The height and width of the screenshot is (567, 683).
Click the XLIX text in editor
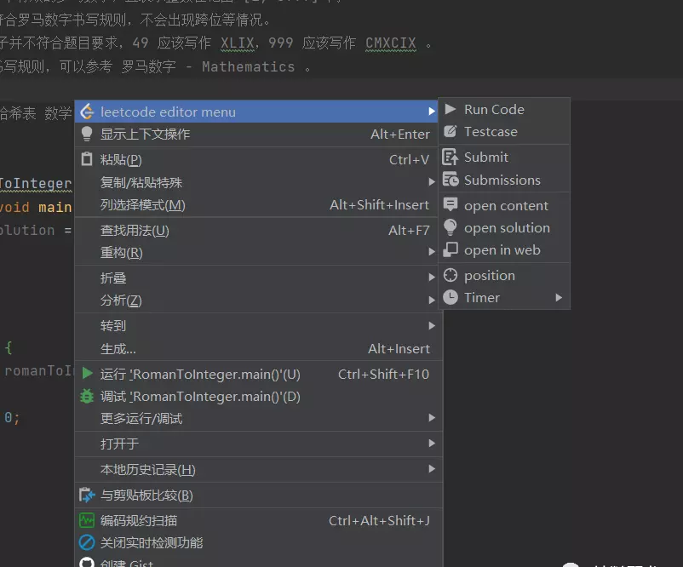tap(238, 43)
